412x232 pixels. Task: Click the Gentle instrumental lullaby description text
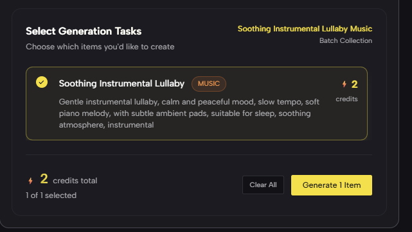tap(189, 113)
